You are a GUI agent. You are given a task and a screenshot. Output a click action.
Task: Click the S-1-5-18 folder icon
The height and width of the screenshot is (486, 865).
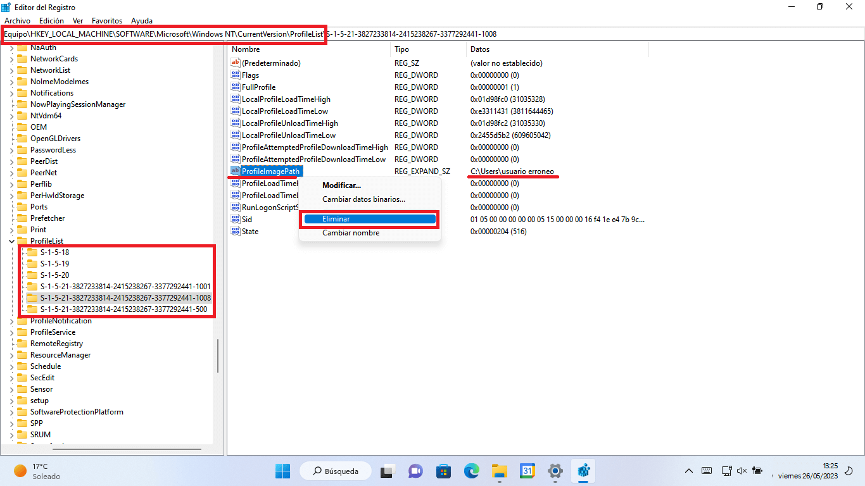coord(32,252)
